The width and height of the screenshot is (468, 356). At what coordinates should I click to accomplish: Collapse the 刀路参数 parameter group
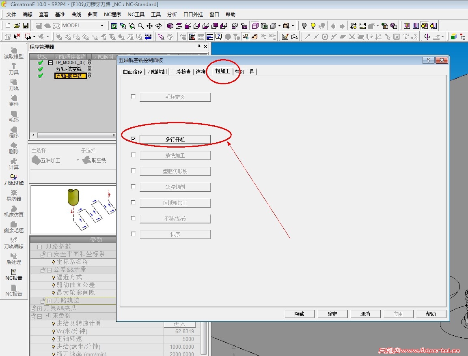tap(39, 247)
